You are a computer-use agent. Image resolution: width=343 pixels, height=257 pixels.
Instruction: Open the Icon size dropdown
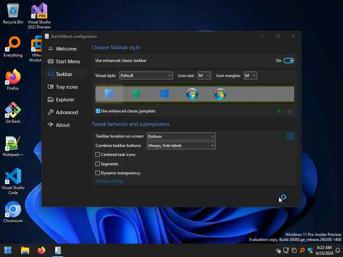[x=204, y=76]
